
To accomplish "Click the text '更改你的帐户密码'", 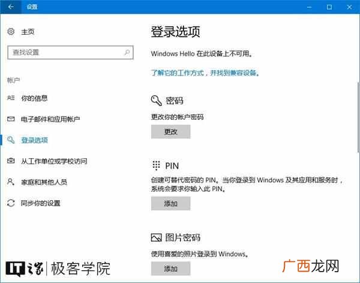I will click(x=177, y=117).
